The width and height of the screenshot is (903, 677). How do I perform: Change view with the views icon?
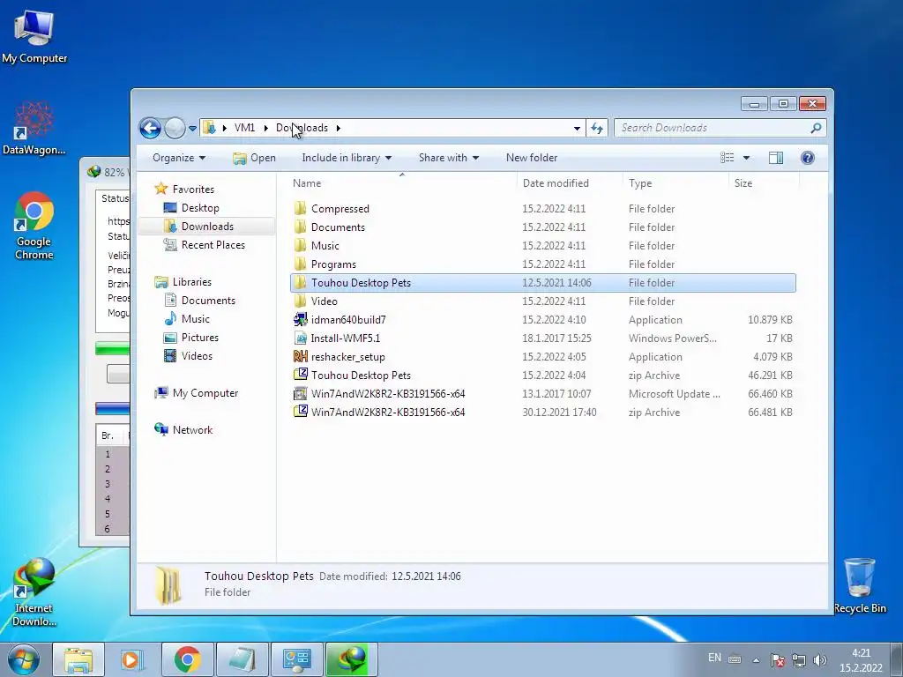click(728, 158)
